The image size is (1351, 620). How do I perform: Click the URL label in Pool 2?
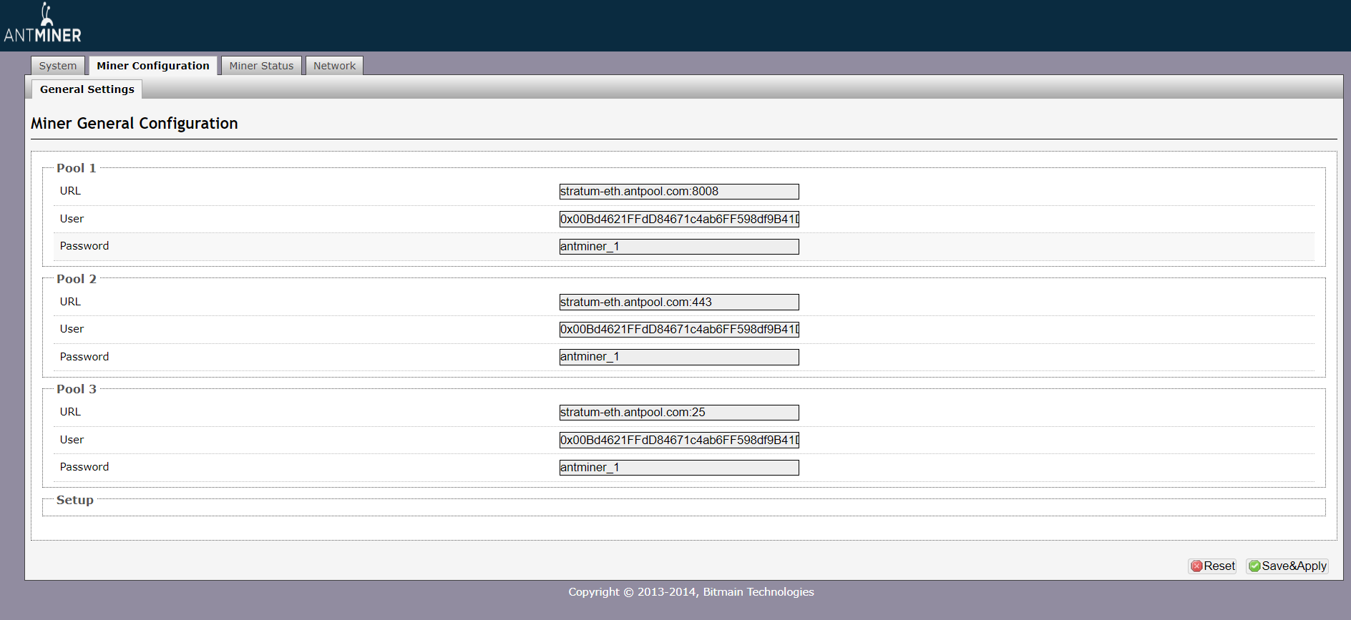[x=70, y=302]
